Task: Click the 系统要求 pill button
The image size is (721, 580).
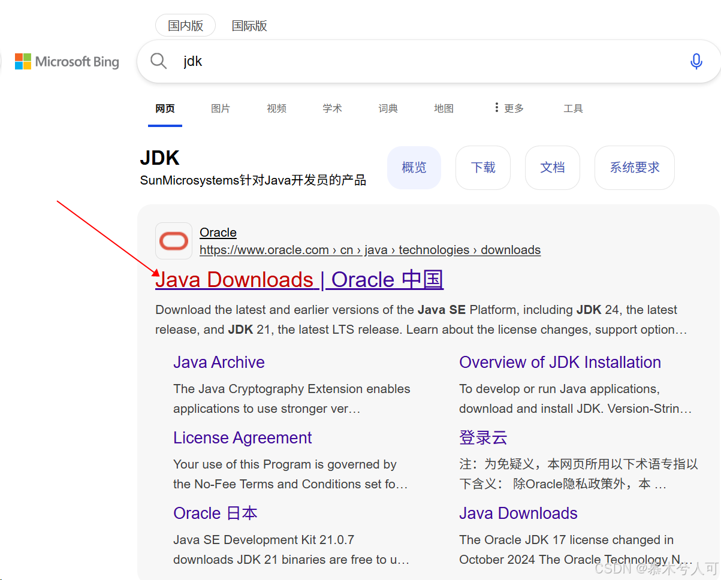Action: [635, 168]
